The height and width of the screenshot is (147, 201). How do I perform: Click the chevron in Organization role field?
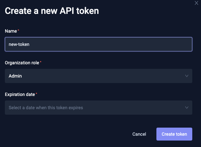[186, 76]
